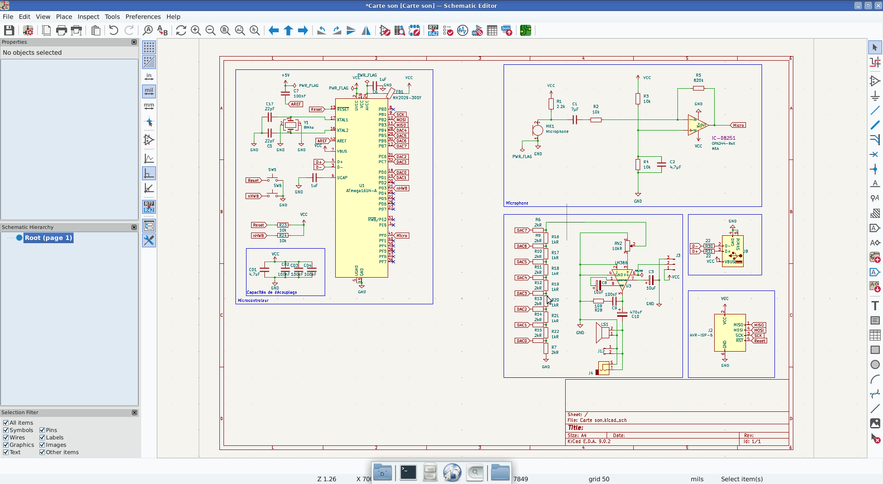Viewport: 883px width, 484px height.
Task: Click the Annotate schematic R42 icon
Action: pos(433,30)
